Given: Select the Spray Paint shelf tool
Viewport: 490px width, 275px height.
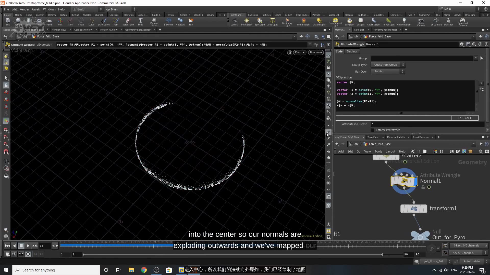Looking at the screenshot, I should click(x=128, y=22).
